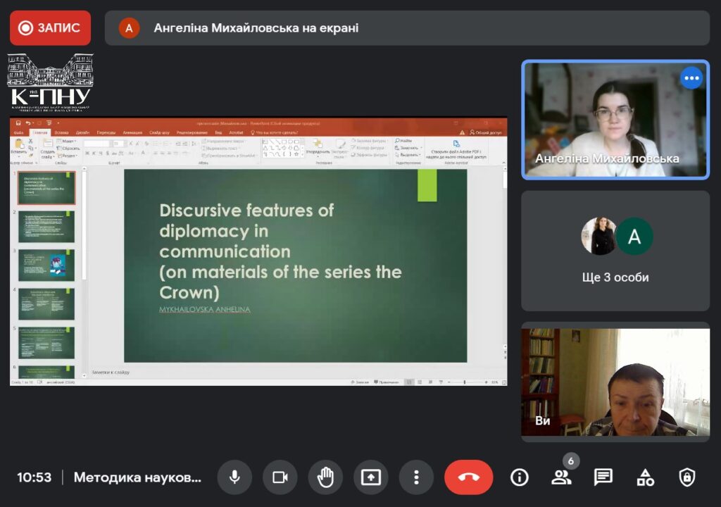The image size is (721, 507).
Task: Open meeting info details
Action: pos(520,477)
